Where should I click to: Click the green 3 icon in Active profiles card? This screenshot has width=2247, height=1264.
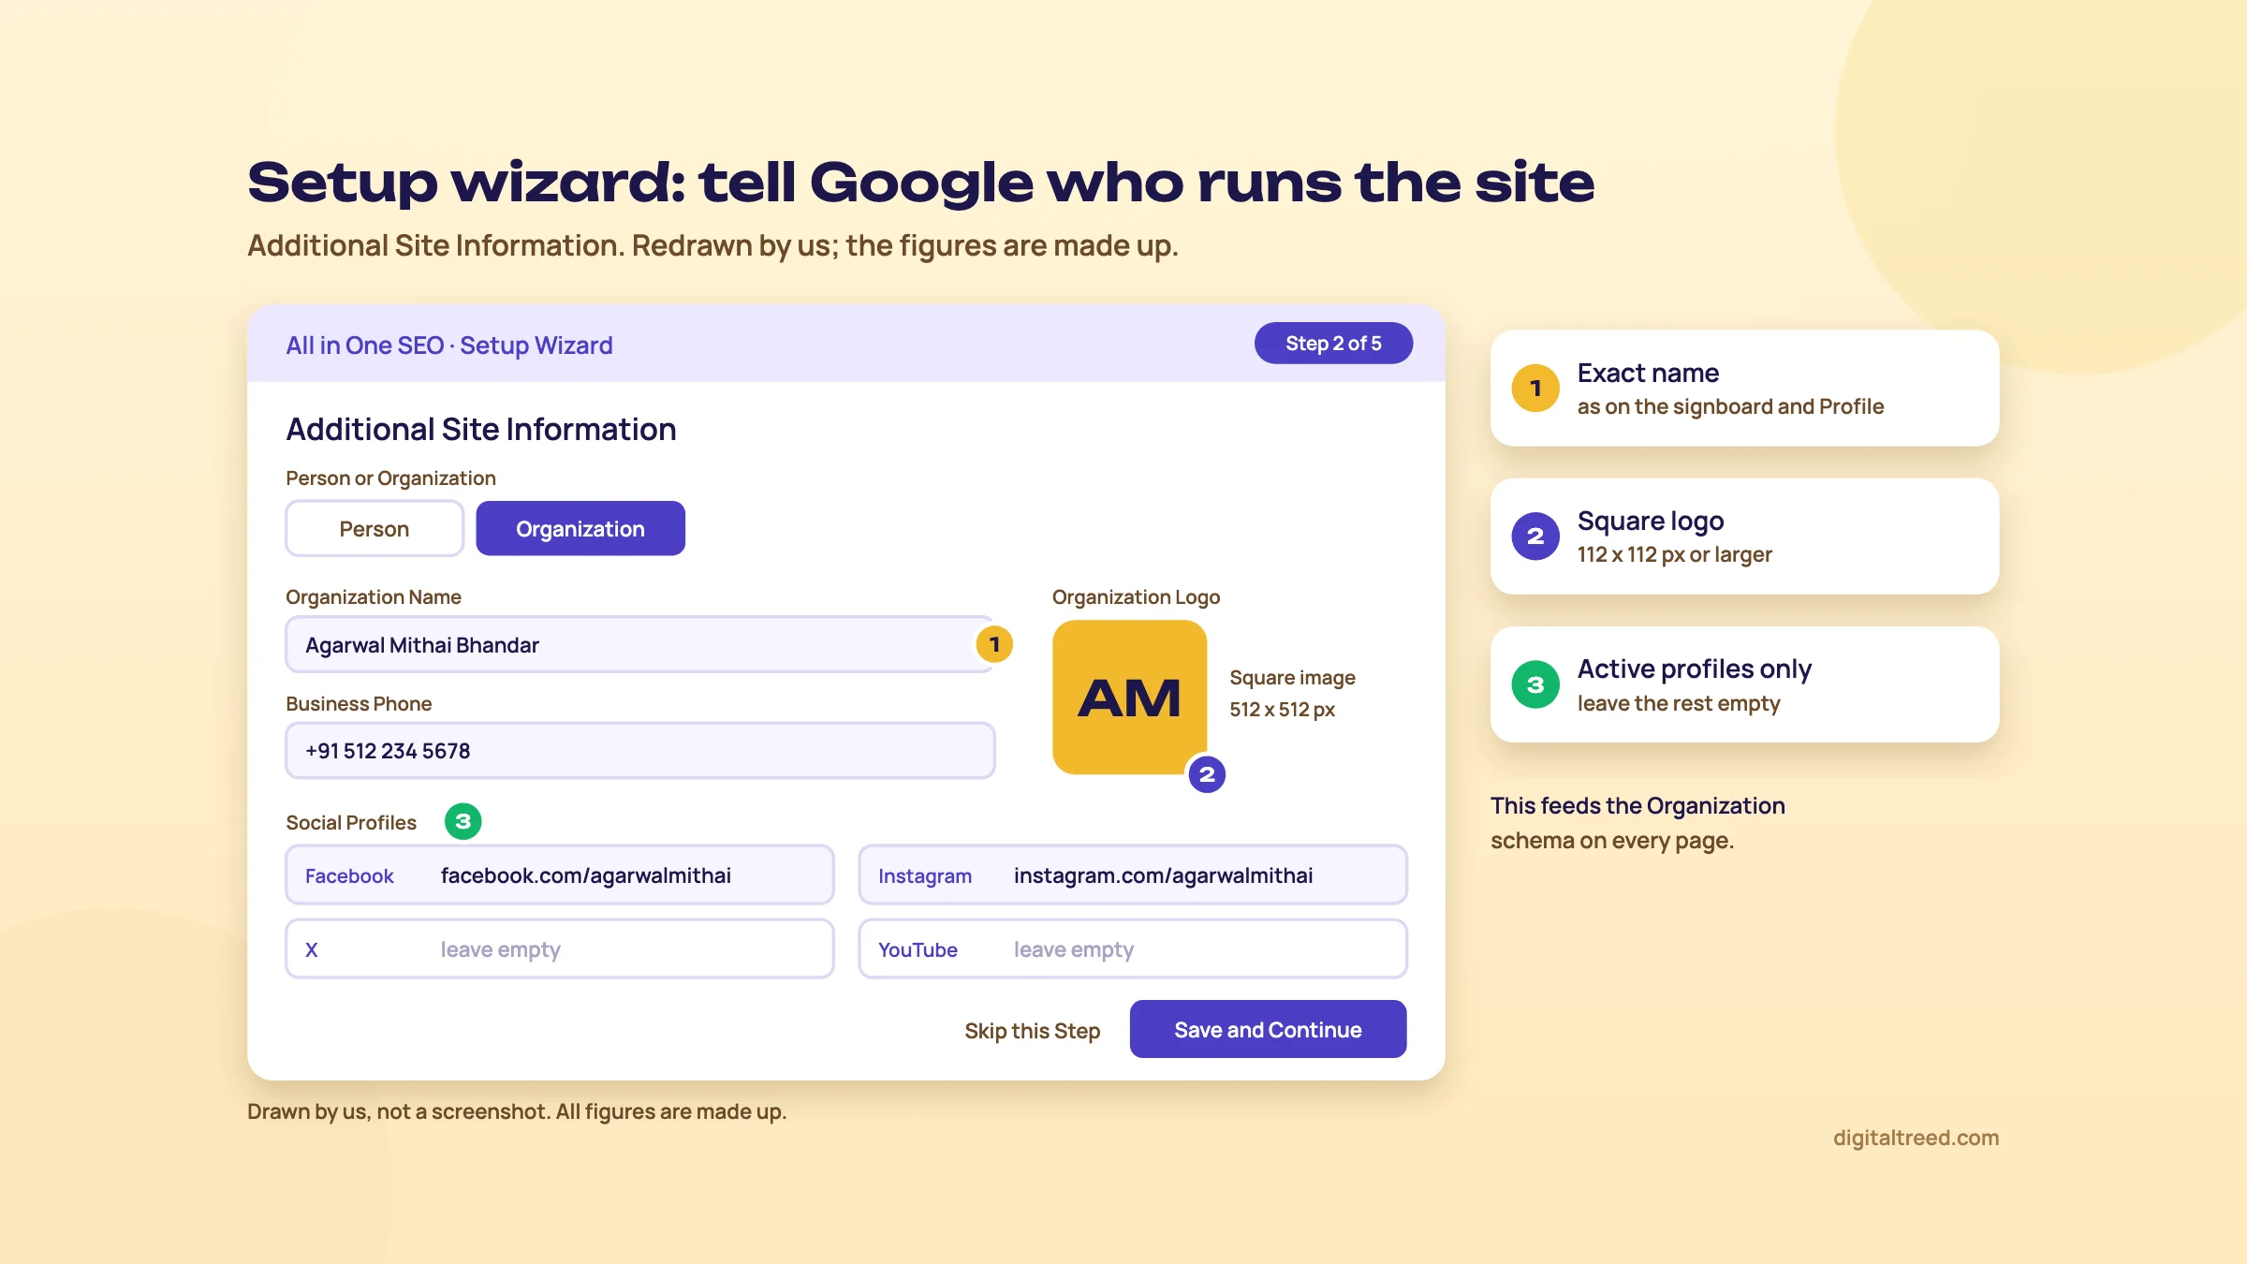click(x=1535, y=684)
